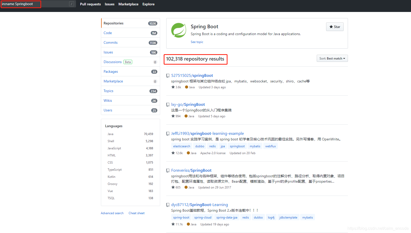Image resolution: width=411 pixels, height=233 pixels.
Task: Select the Issues filter in sidebar
Action: pyautogui.click(x=130, y=52)
